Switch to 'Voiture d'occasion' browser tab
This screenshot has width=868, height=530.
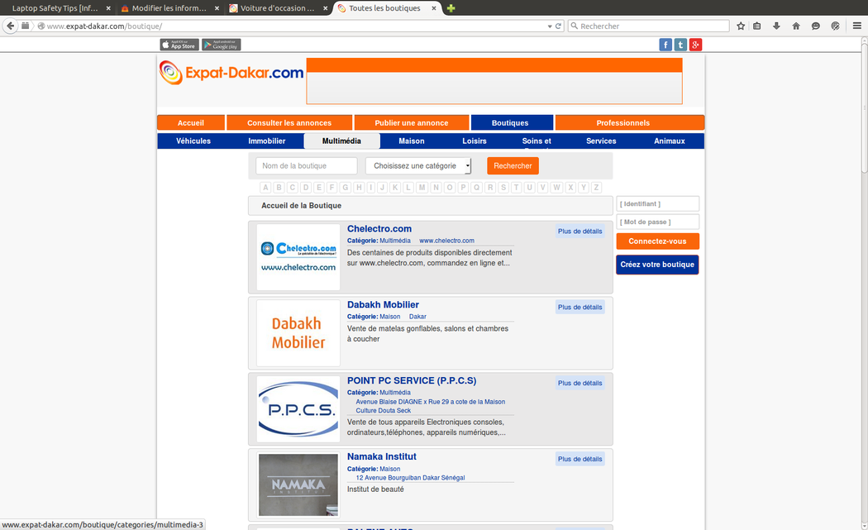click(x=277, y=8)
